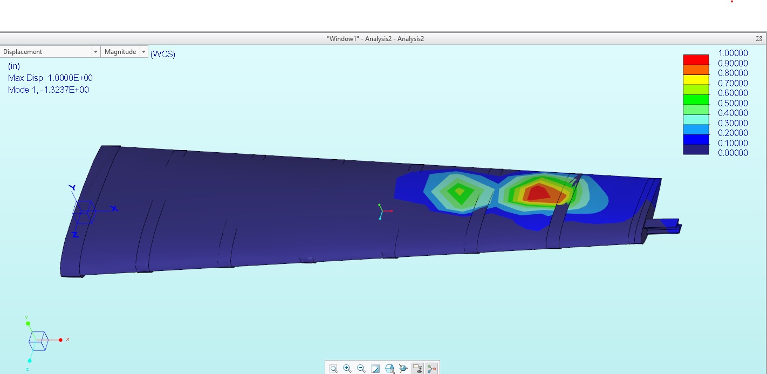Screen dimensions: 767x374
Task: Click the saved view orientation icon
Action: tap(403, 369)
